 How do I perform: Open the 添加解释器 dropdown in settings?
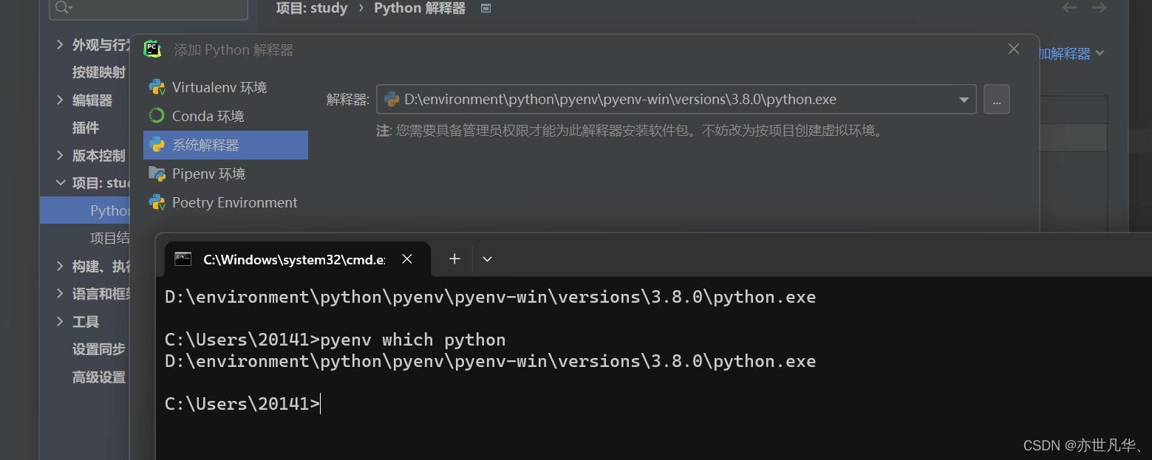1071,53
